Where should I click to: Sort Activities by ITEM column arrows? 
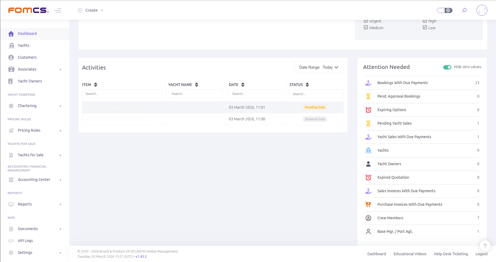[x=95, y=85]
